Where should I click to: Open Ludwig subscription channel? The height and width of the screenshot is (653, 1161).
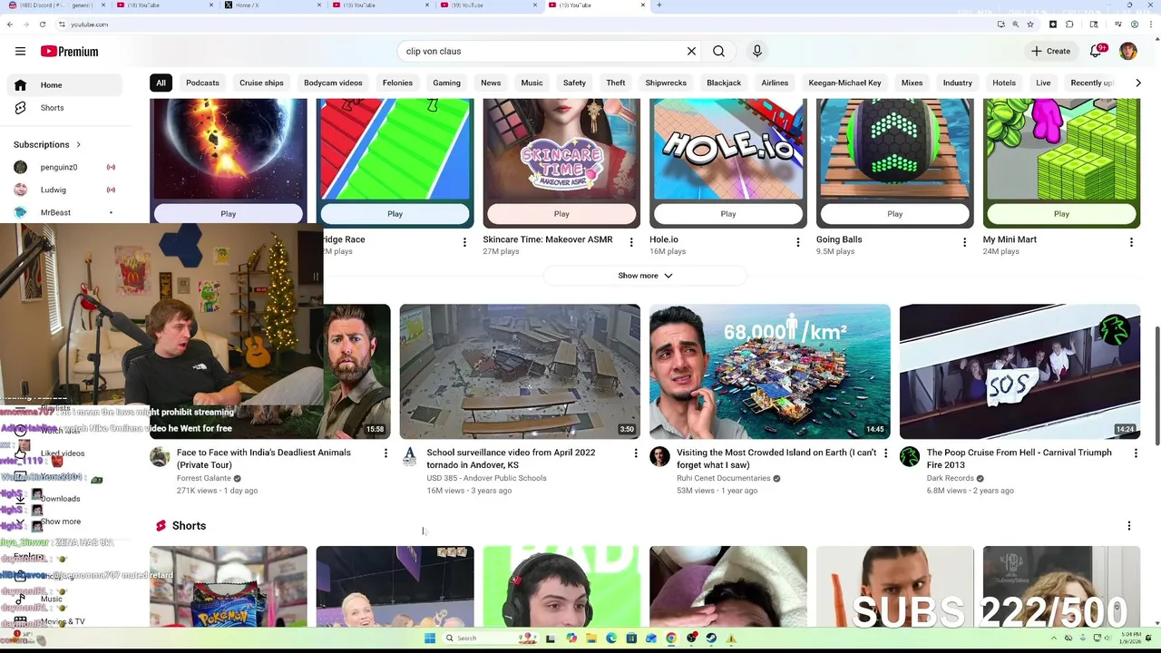pos(64,190)
